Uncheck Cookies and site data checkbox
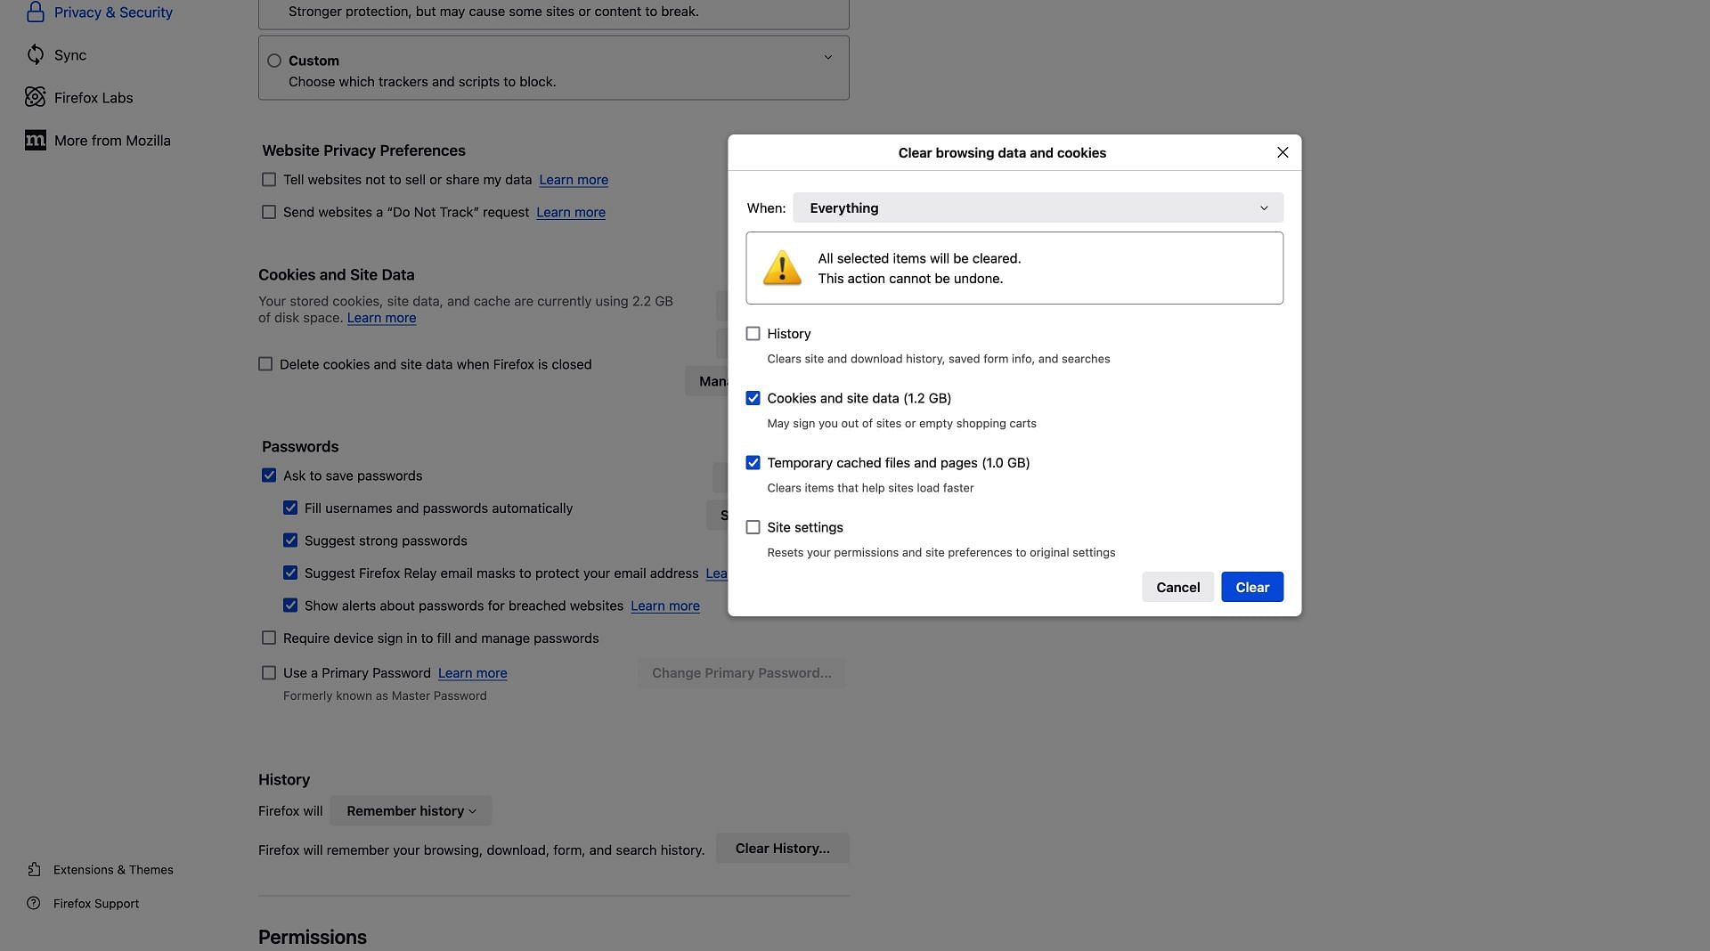The width and height of the screenshot is (1710, 951). 753,398
